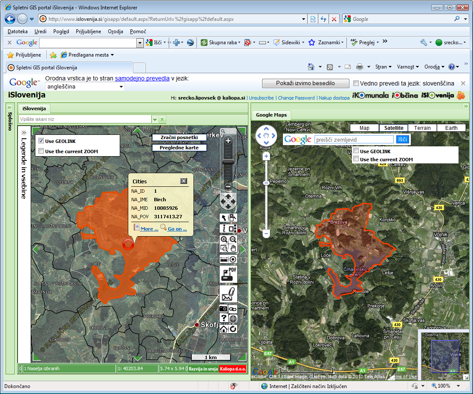The image size is (473, 394).
Task: Zoom in on Google Maps with plus
Action: [266, 156]
